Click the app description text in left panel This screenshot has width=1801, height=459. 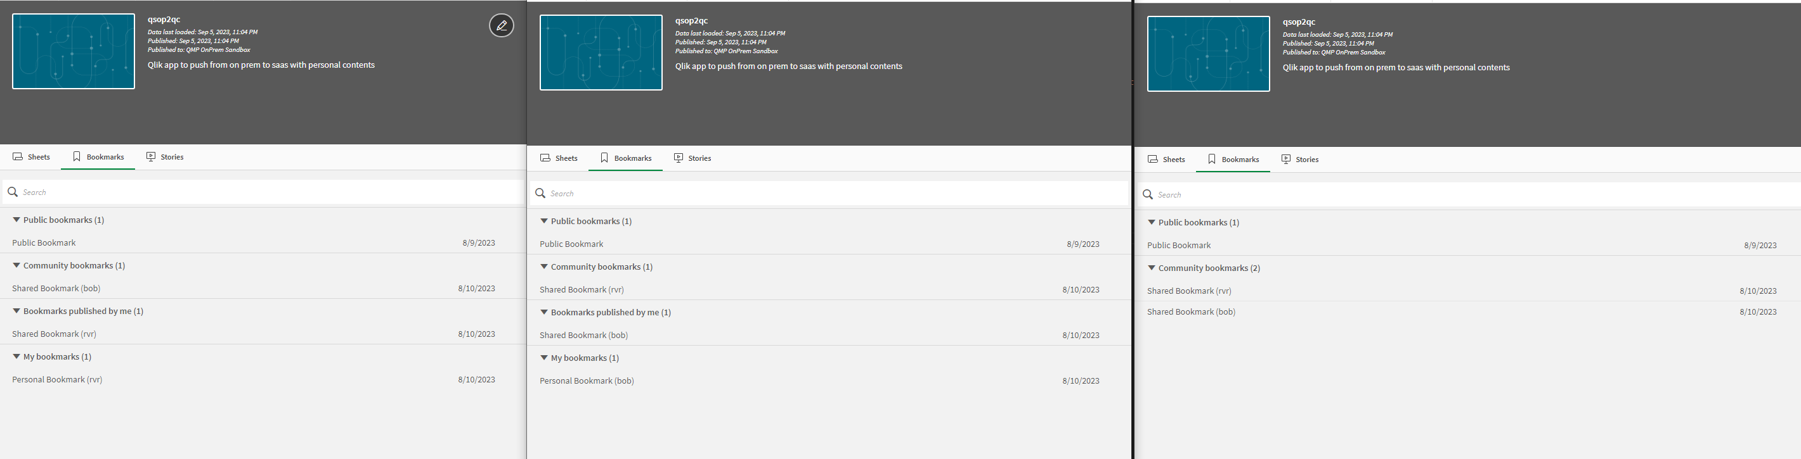[261, 65]
